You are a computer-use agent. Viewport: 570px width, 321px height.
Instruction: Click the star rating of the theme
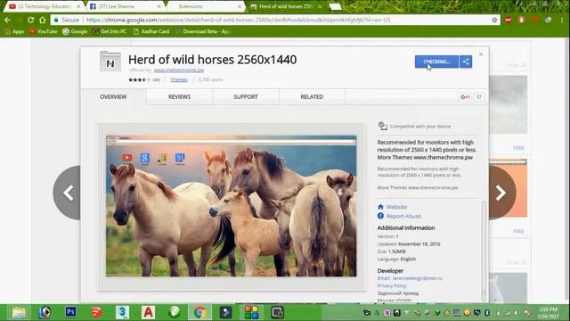coord(140,79)
